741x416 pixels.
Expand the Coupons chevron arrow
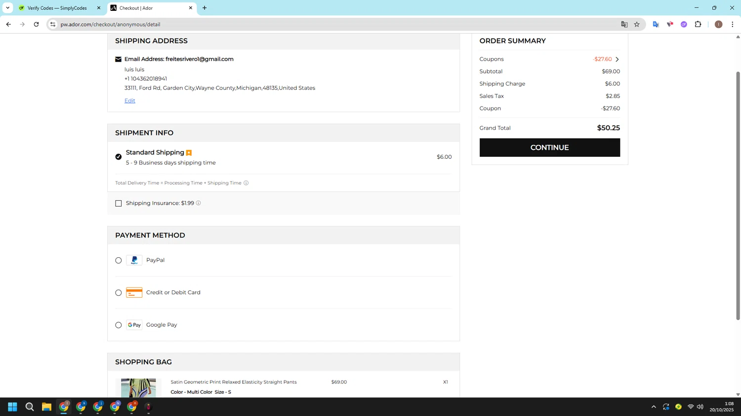[617, 59]
